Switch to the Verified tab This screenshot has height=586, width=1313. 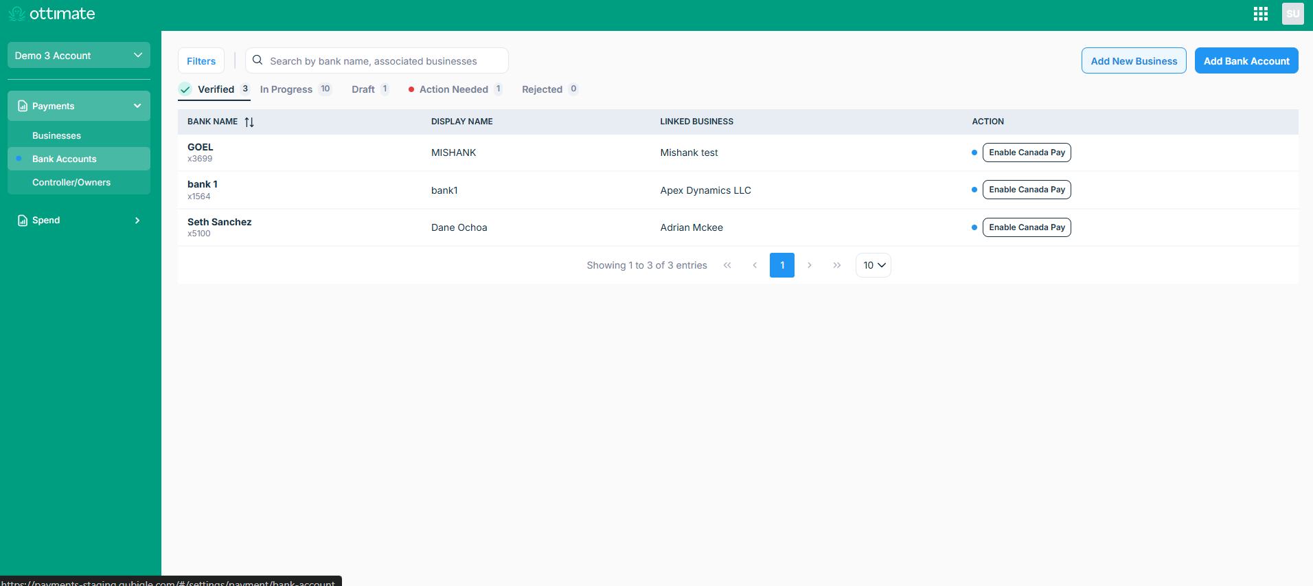(214, 89)
